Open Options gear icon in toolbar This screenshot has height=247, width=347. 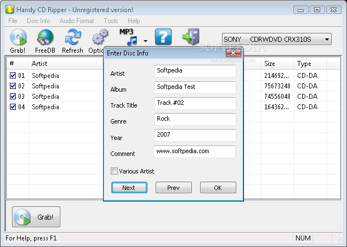click(100, 37)
